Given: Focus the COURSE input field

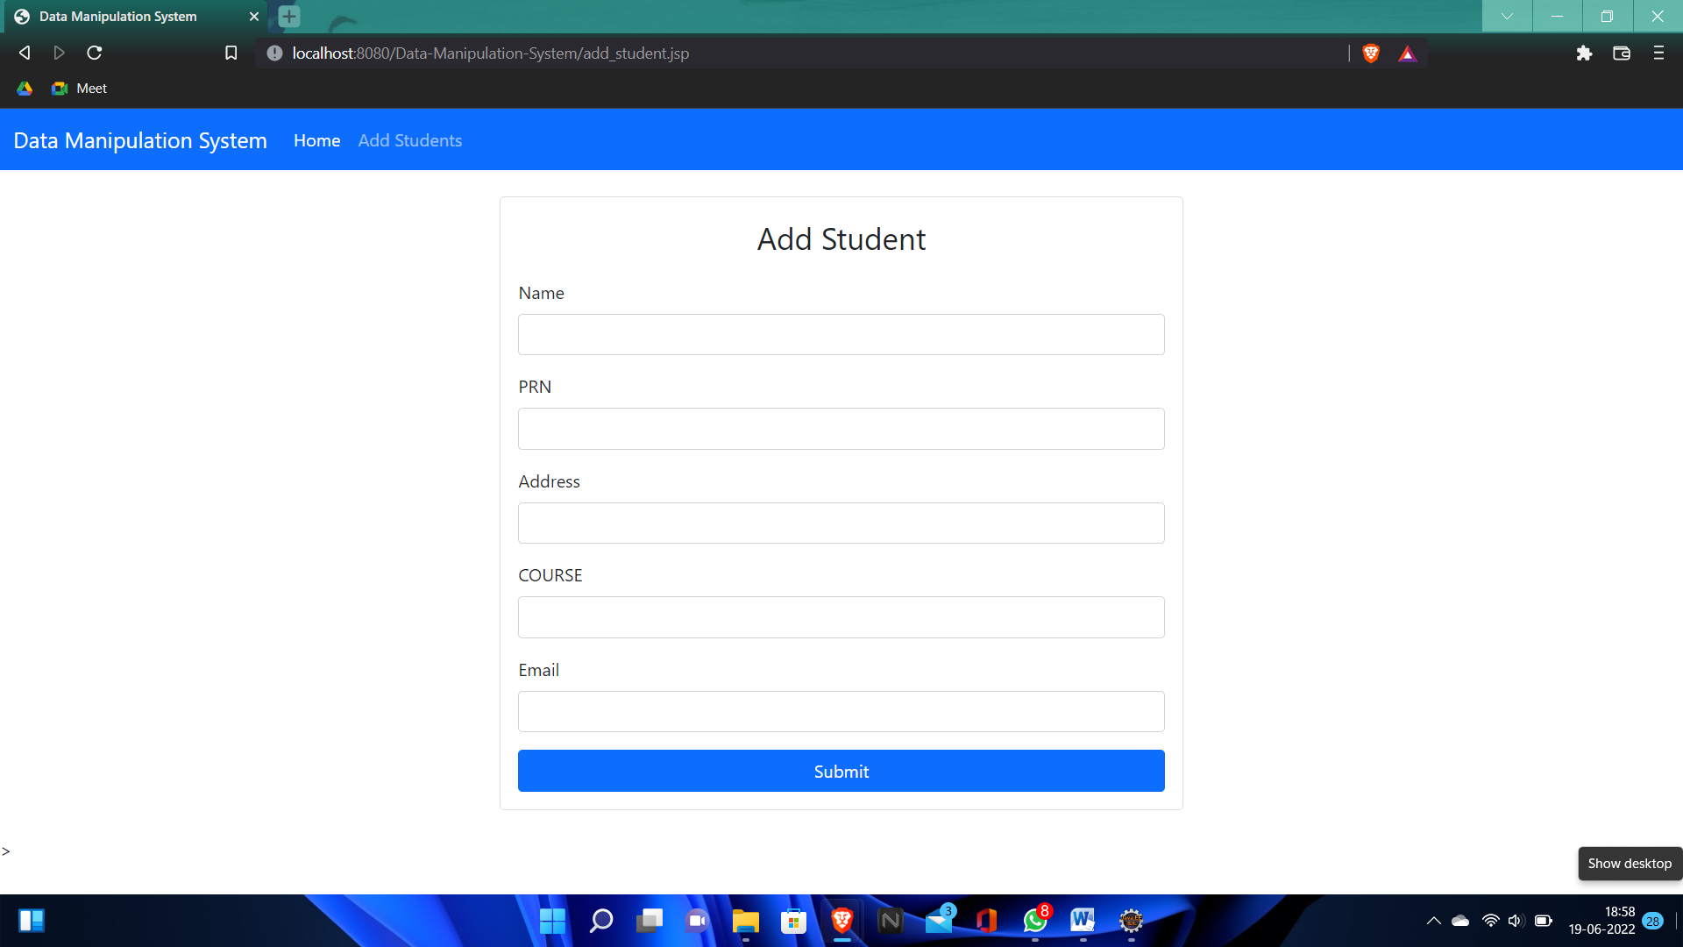Looking at the screenshot, I should [841, 617].
